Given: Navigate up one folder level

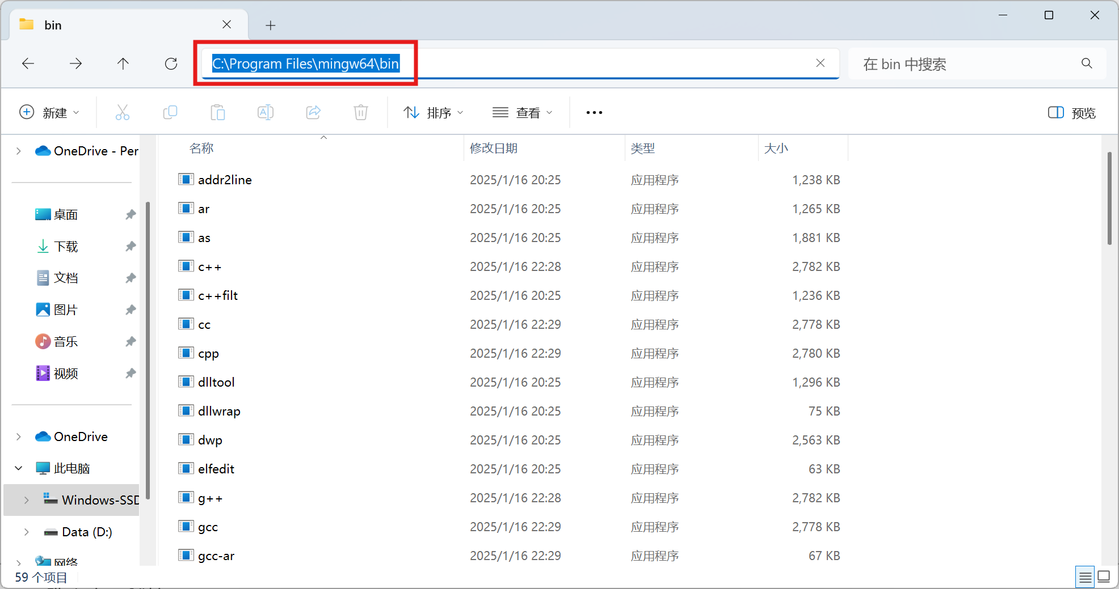Looking at the screenshot, I should pyautogui.click(x=123, y=63).
